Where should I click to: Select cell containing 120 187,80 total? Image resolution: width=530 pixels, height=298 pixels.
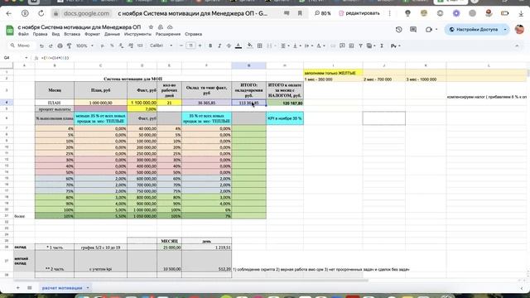click(x=285, y=103)
